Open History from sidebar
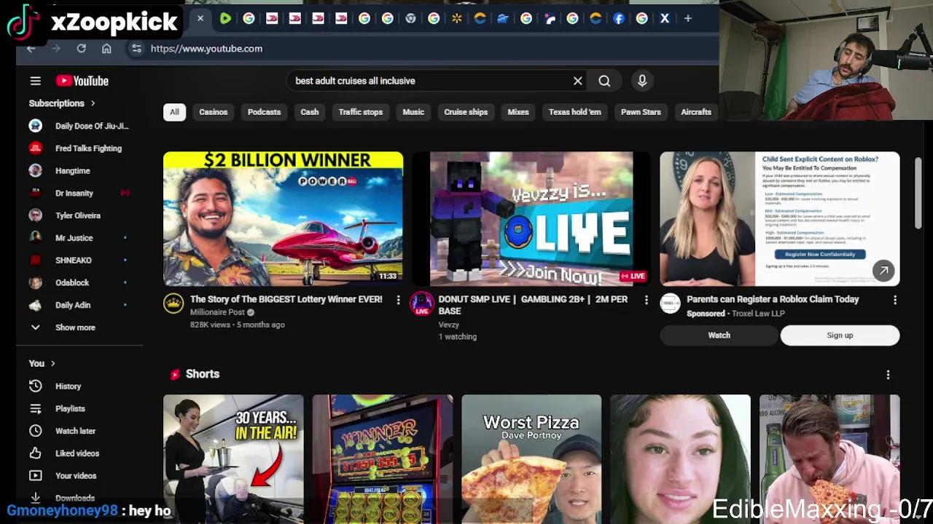Screen dimensions: 933x524 [69, 386]
